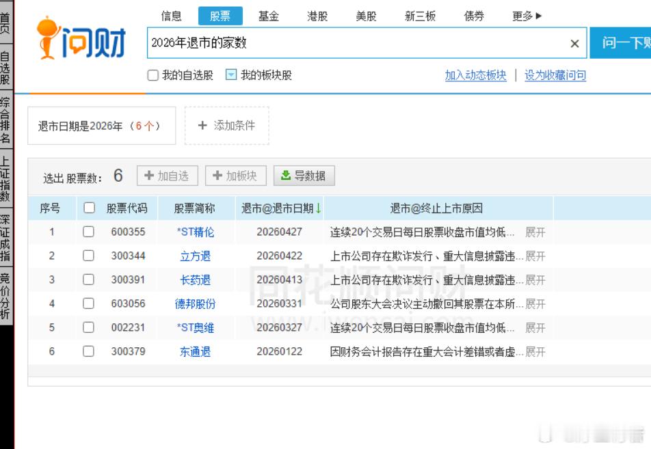
Task: Expand delisting reason for 东通退
Action: click(535, 352)
